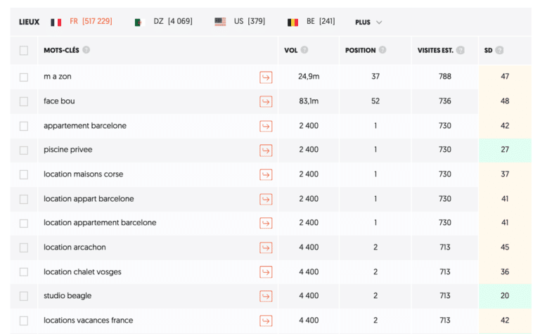Click the arrow icon beside 'face bou'
This screenshot has width=540, height=334.
coord(266,101)
